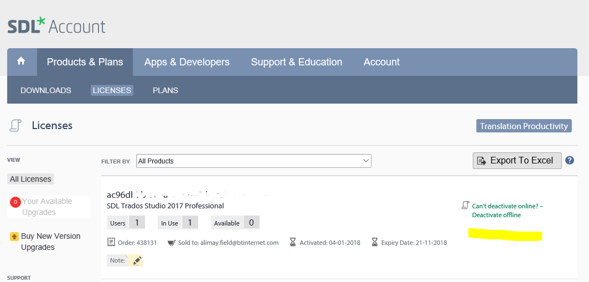The width and height of the screenshot is (589, 282).
Task: Click the Order: 438131 text
Action: pyautogui.click(x=137, y=243)
